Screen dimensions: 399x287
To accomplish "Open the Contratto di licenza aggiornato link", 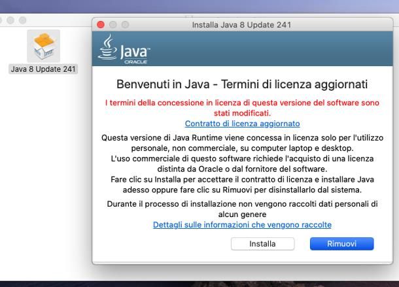I will [242, 124].
